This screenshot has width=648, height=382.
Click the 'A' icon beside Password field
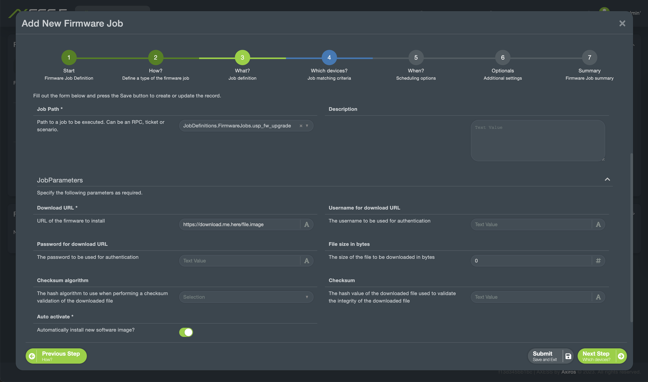pyautogui.click(x=307, y=261)
